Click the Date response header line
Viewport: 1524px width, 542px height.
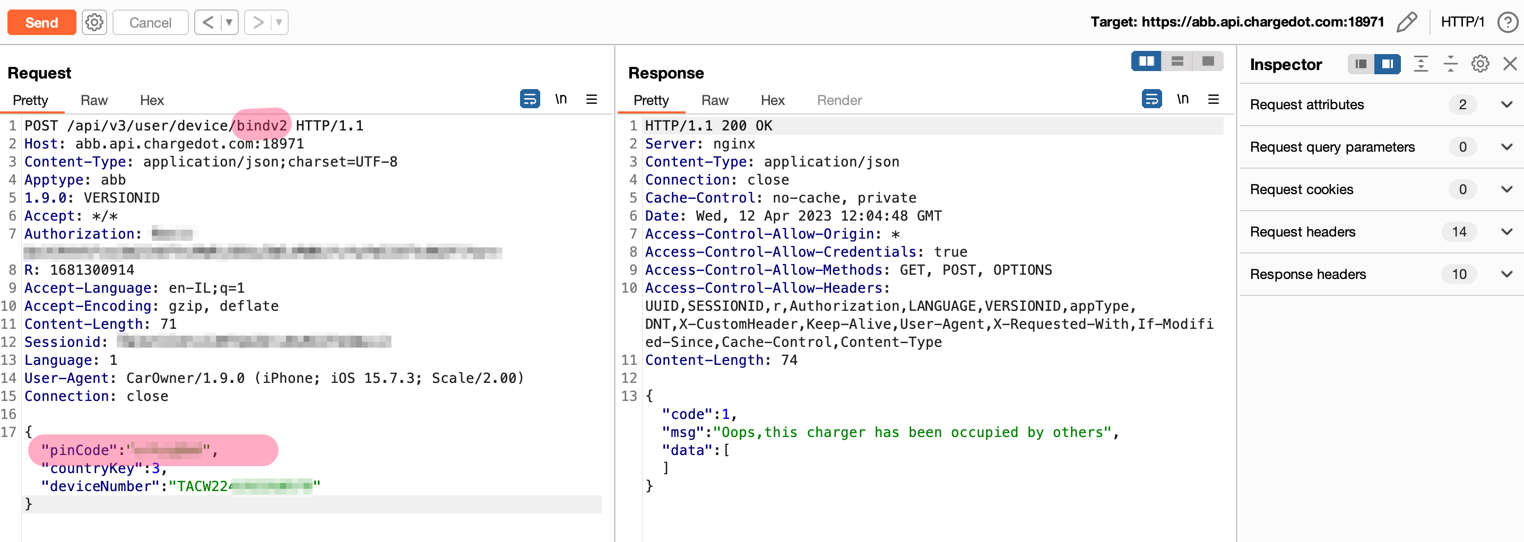pos(793,216)
